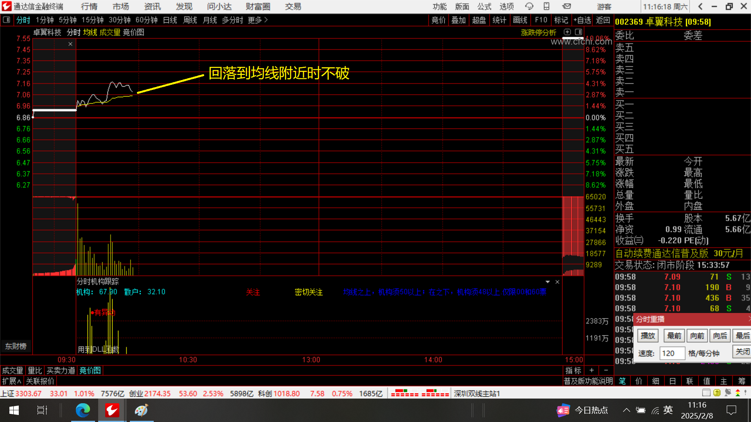Click the replay speed input field

click(x=672, y=353)
